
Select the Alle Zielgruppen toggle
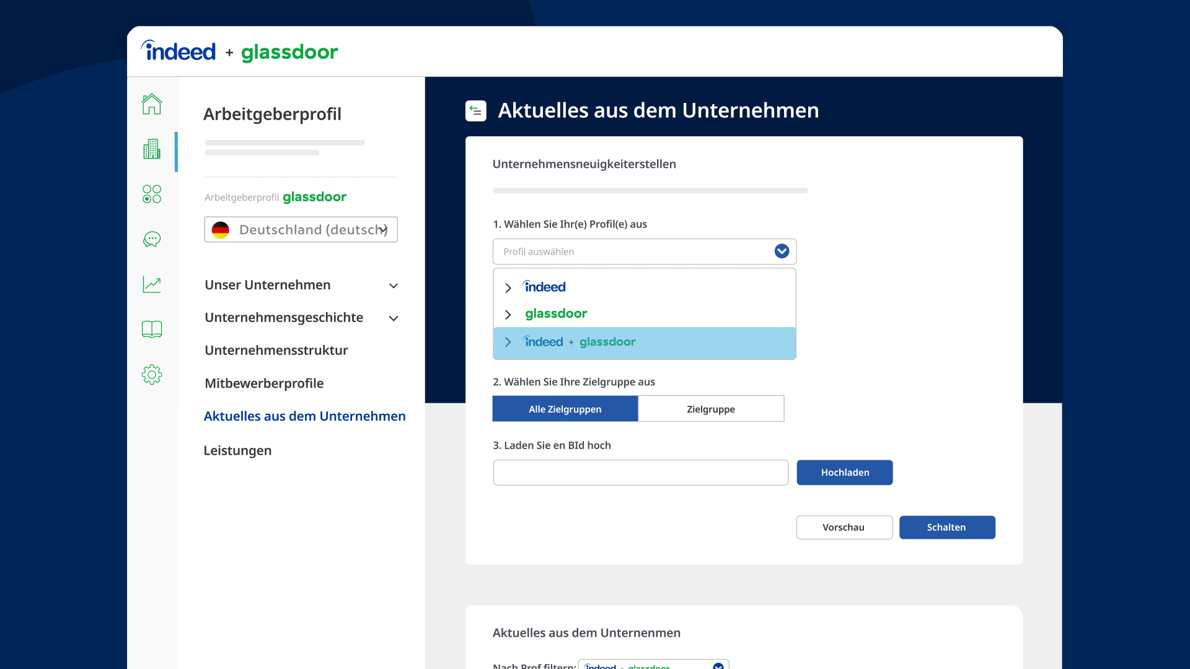[565, 409]
